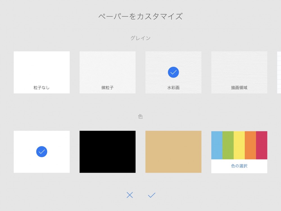The height and width of the screenshot is (211, 281).
Task: Cancel paper customization with the X icon
Action: pos(130,195)
